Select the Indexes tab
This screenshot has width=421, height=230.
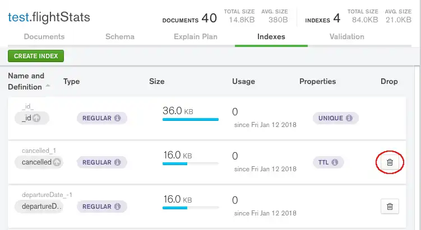[x=271, y=37]
